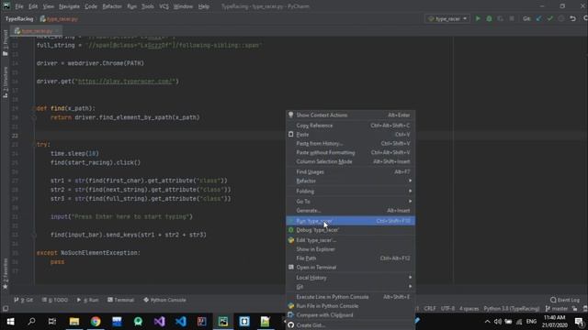Viewport: 588px width, 330px height.
Task: Open the VCS menu
Action: click(x=164, y=6)
